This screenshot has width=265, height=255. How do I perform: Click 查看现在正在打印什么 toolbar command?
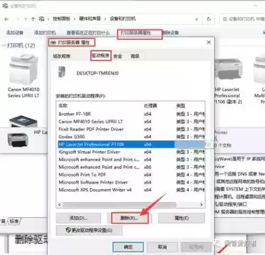88,32
